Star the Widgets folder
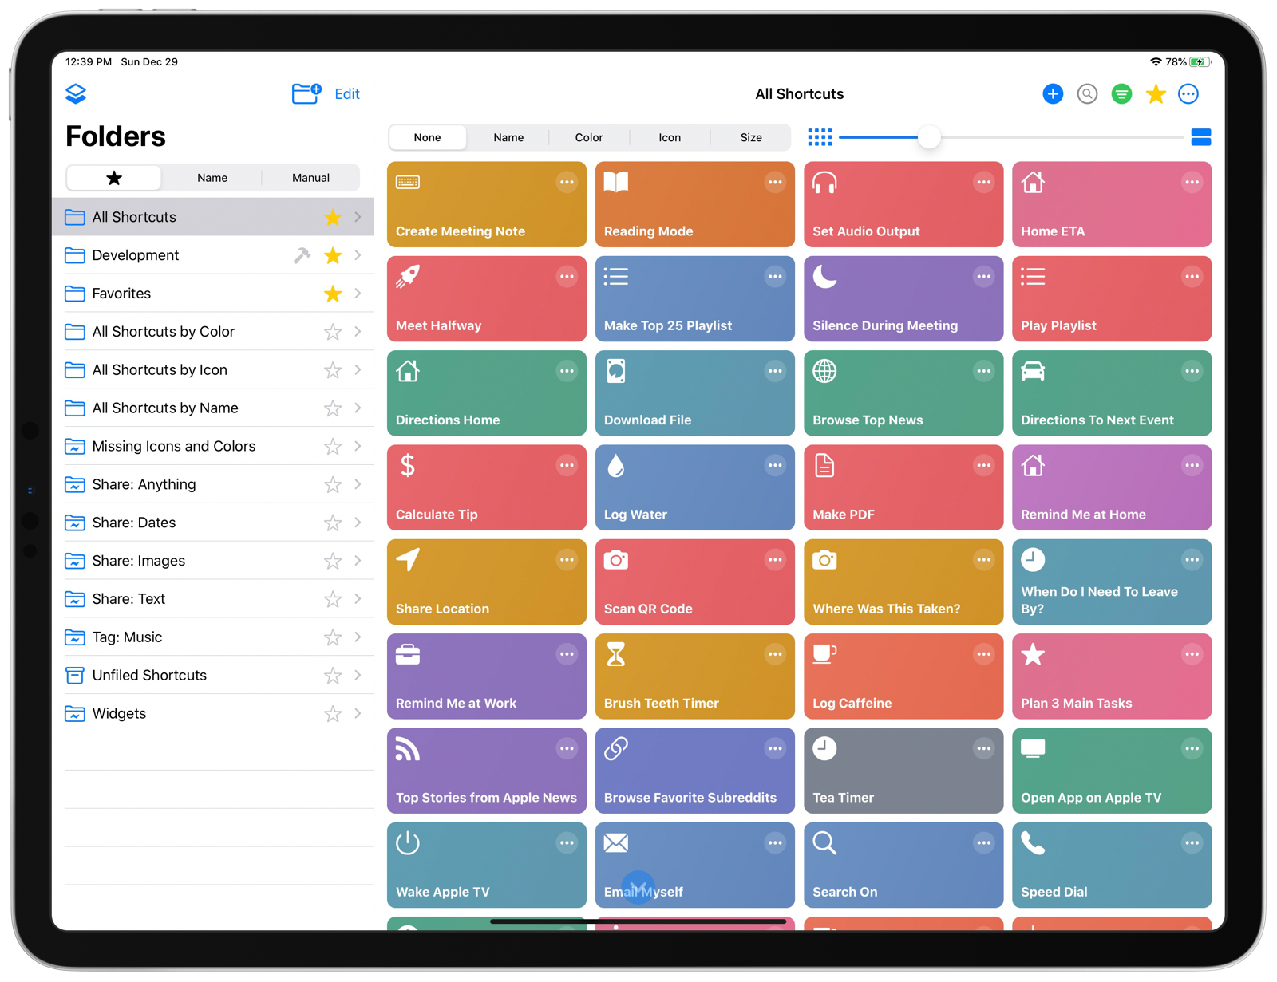 (x=333, y=714)
